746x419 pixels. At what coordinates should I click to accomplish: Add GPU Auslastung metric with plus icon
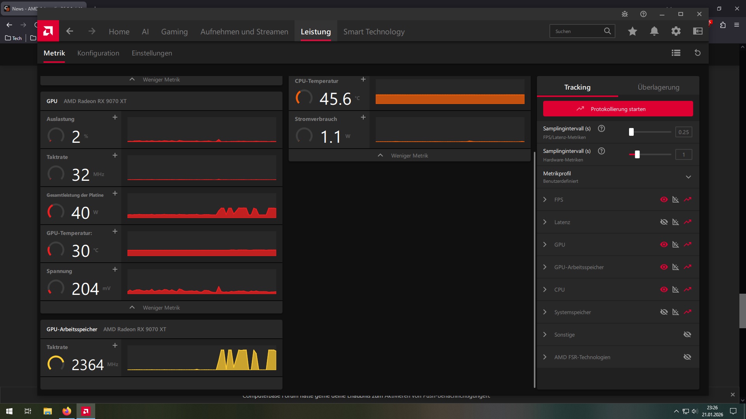[115, 117]
